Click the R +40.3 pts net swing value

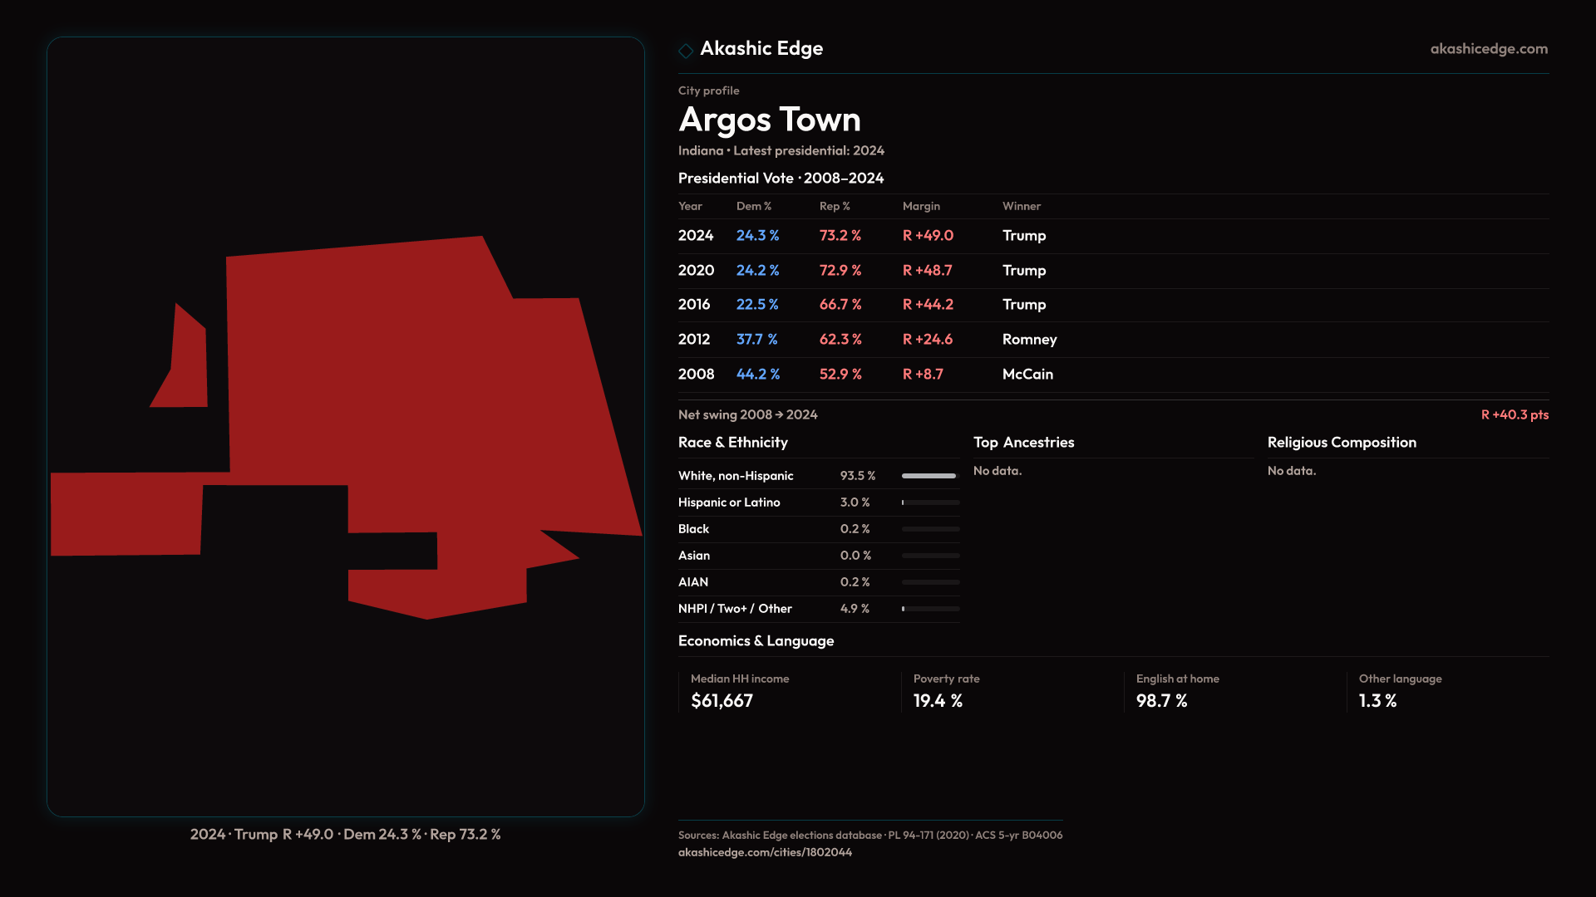pos(1514,414)
